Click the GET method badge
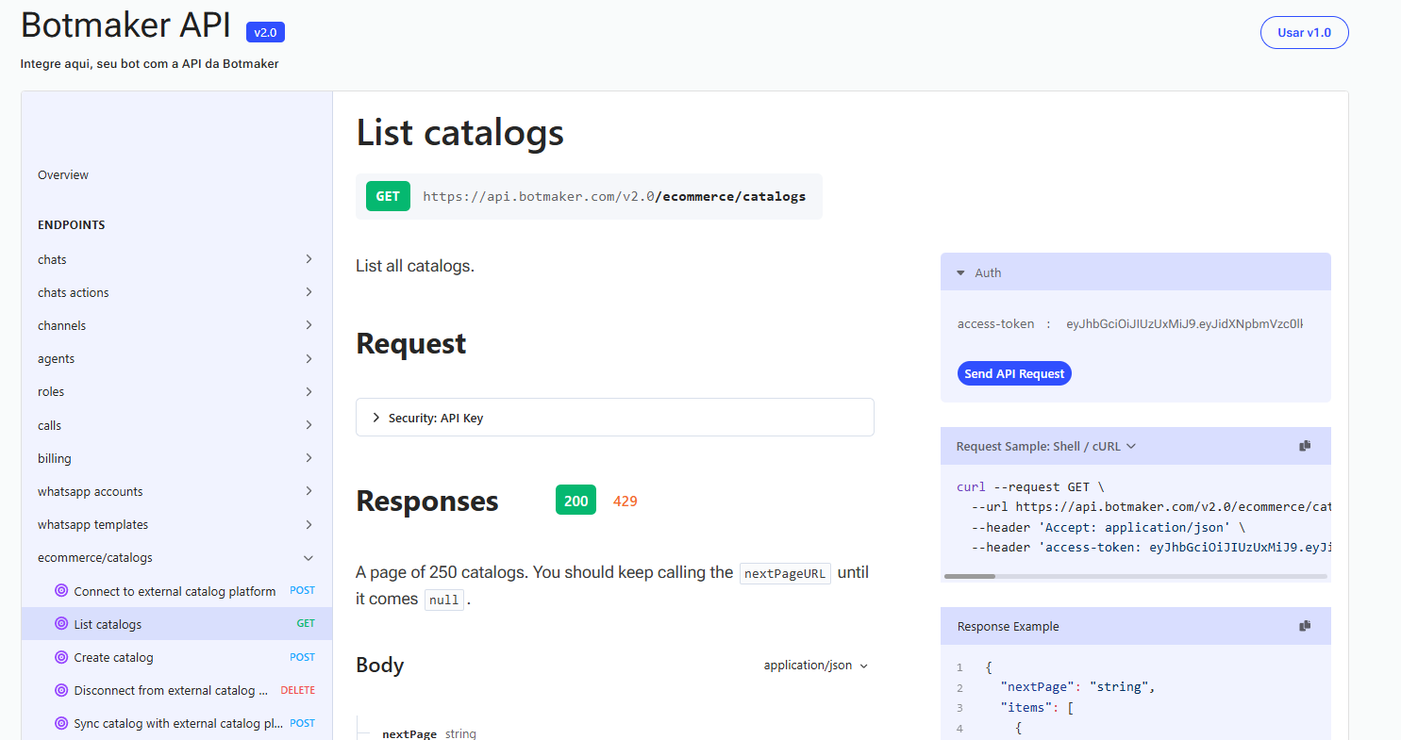 (x=388, y=196)
